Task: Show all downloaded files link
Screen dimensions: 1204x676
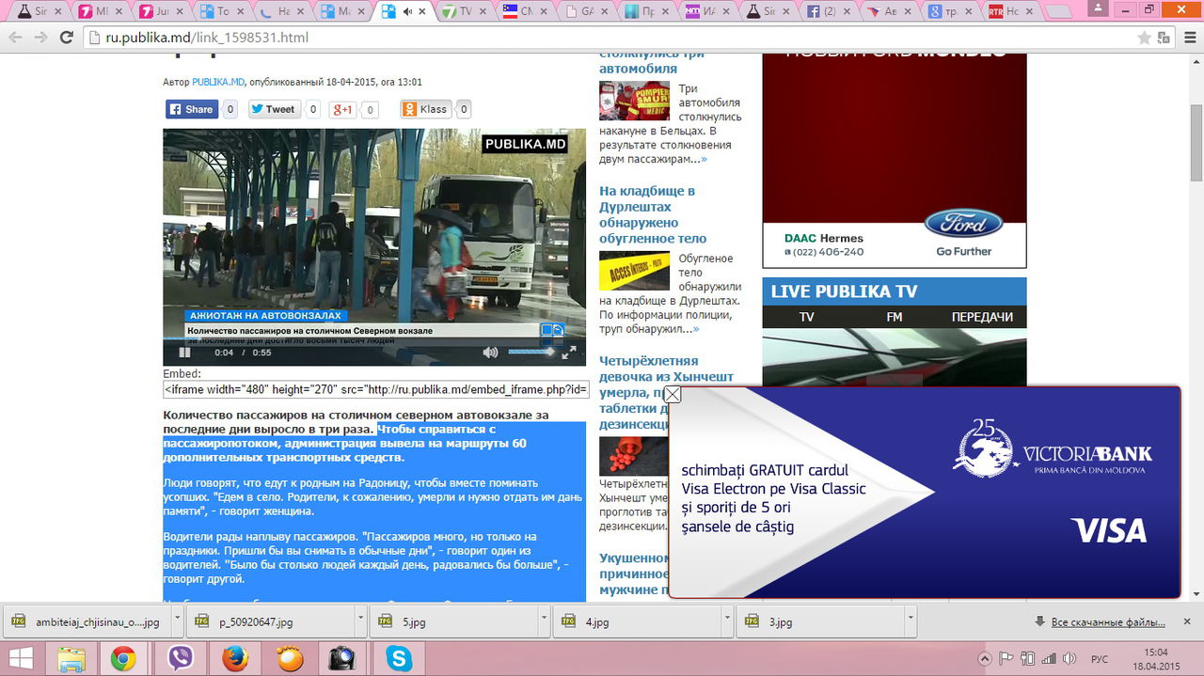Action: [x=1108, y=622]
